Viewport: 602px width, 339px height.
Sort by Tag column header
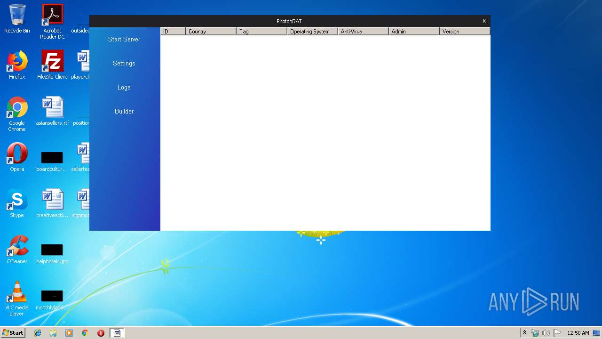pos(261,32)
